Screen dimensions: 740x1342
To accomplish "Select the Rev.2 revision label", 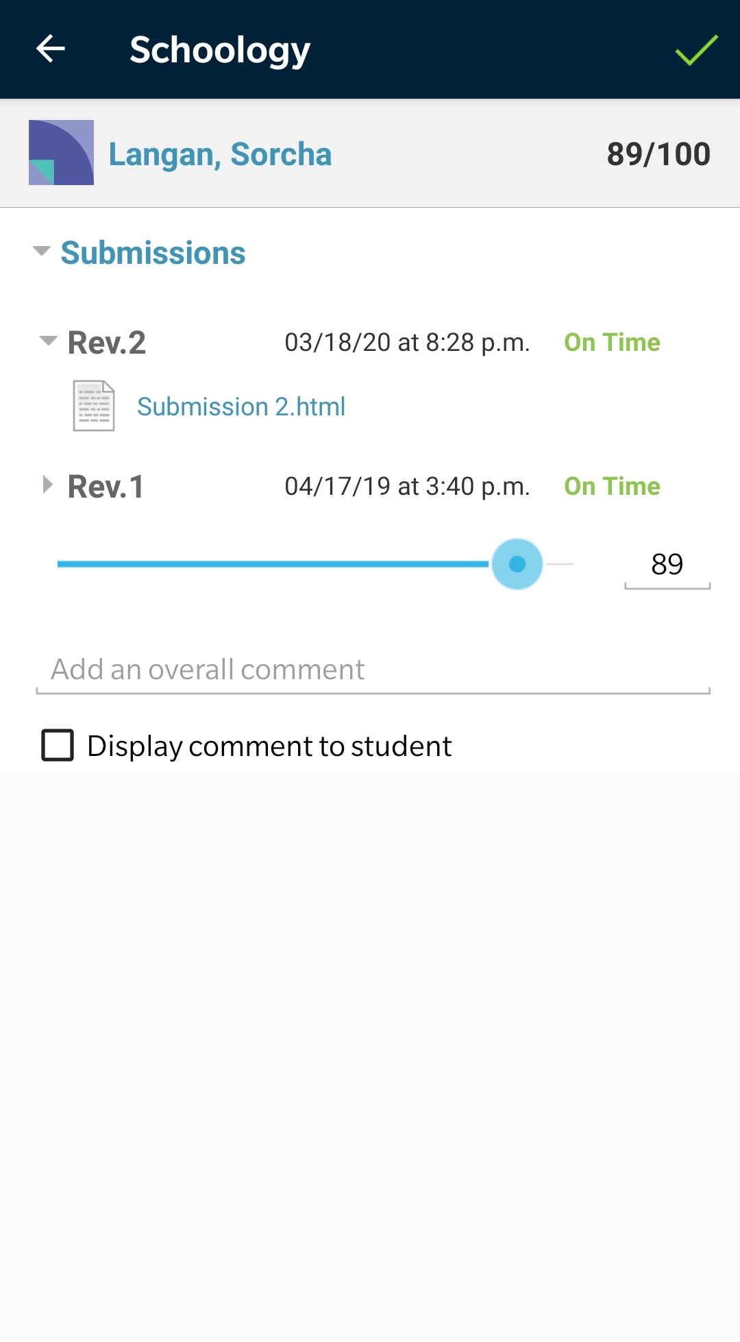I will [107, 343].
